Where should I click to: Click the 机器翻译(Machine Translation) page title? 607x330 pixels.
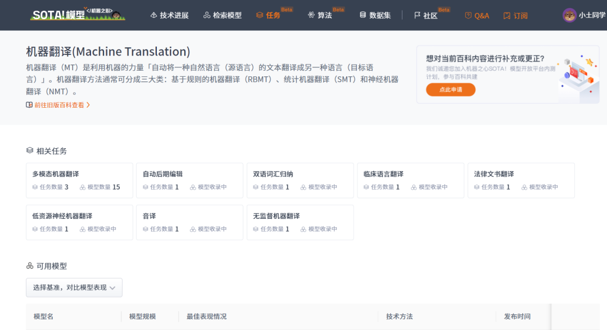(108, 52)
